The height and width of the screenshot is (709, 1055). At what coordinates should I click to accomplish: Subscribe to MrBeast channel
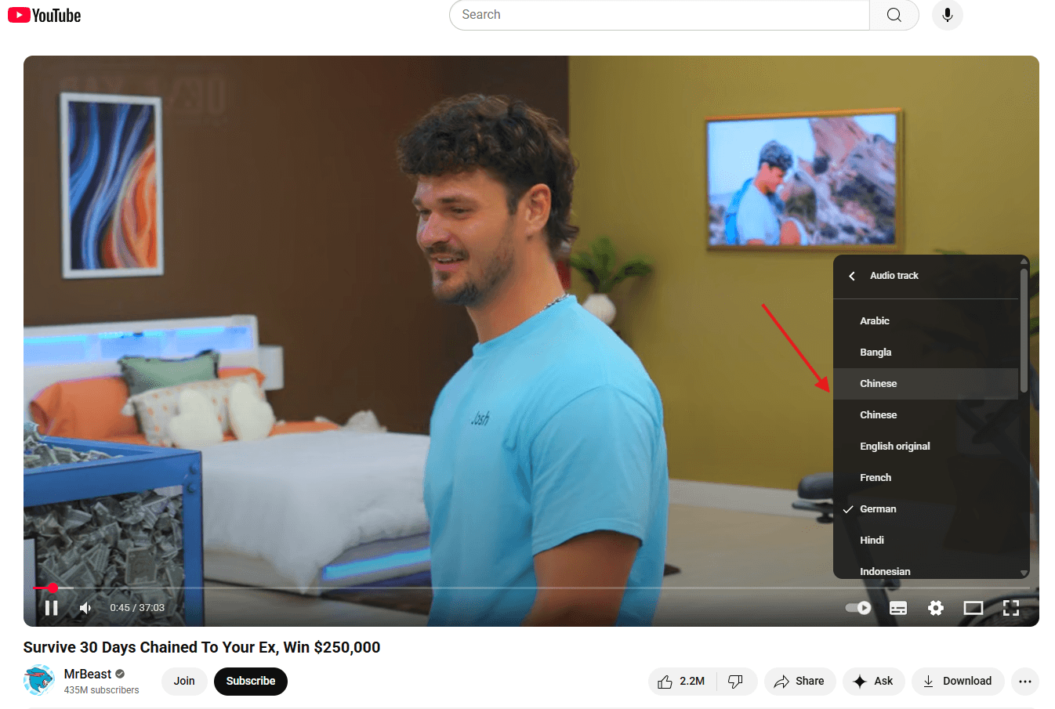[x=251, y=682]
